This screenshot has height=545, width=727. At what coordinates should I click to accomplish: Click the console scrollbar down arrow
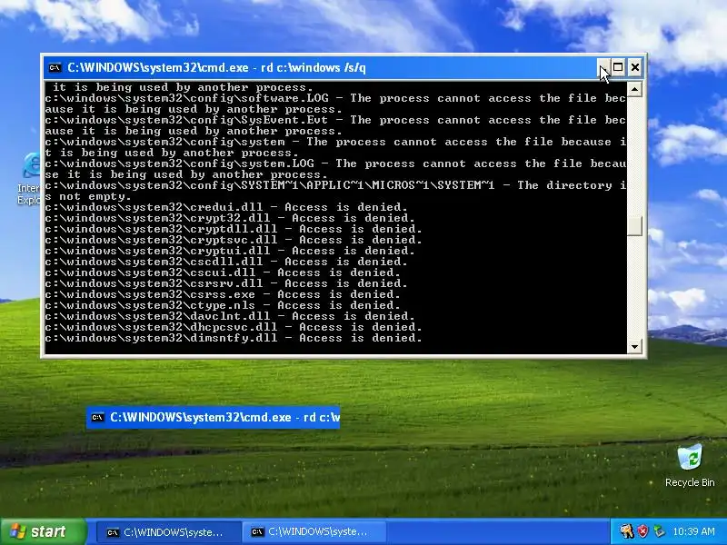point(634,346)
